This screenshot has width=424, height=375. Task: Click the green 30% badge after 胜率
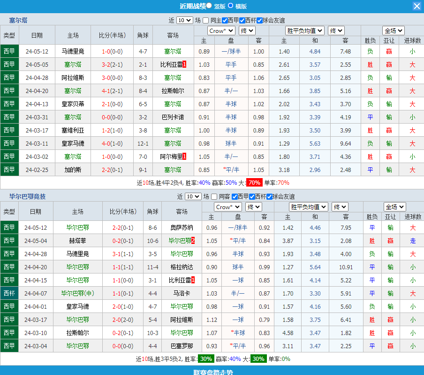pyautogui.click(x=205, y=359)
